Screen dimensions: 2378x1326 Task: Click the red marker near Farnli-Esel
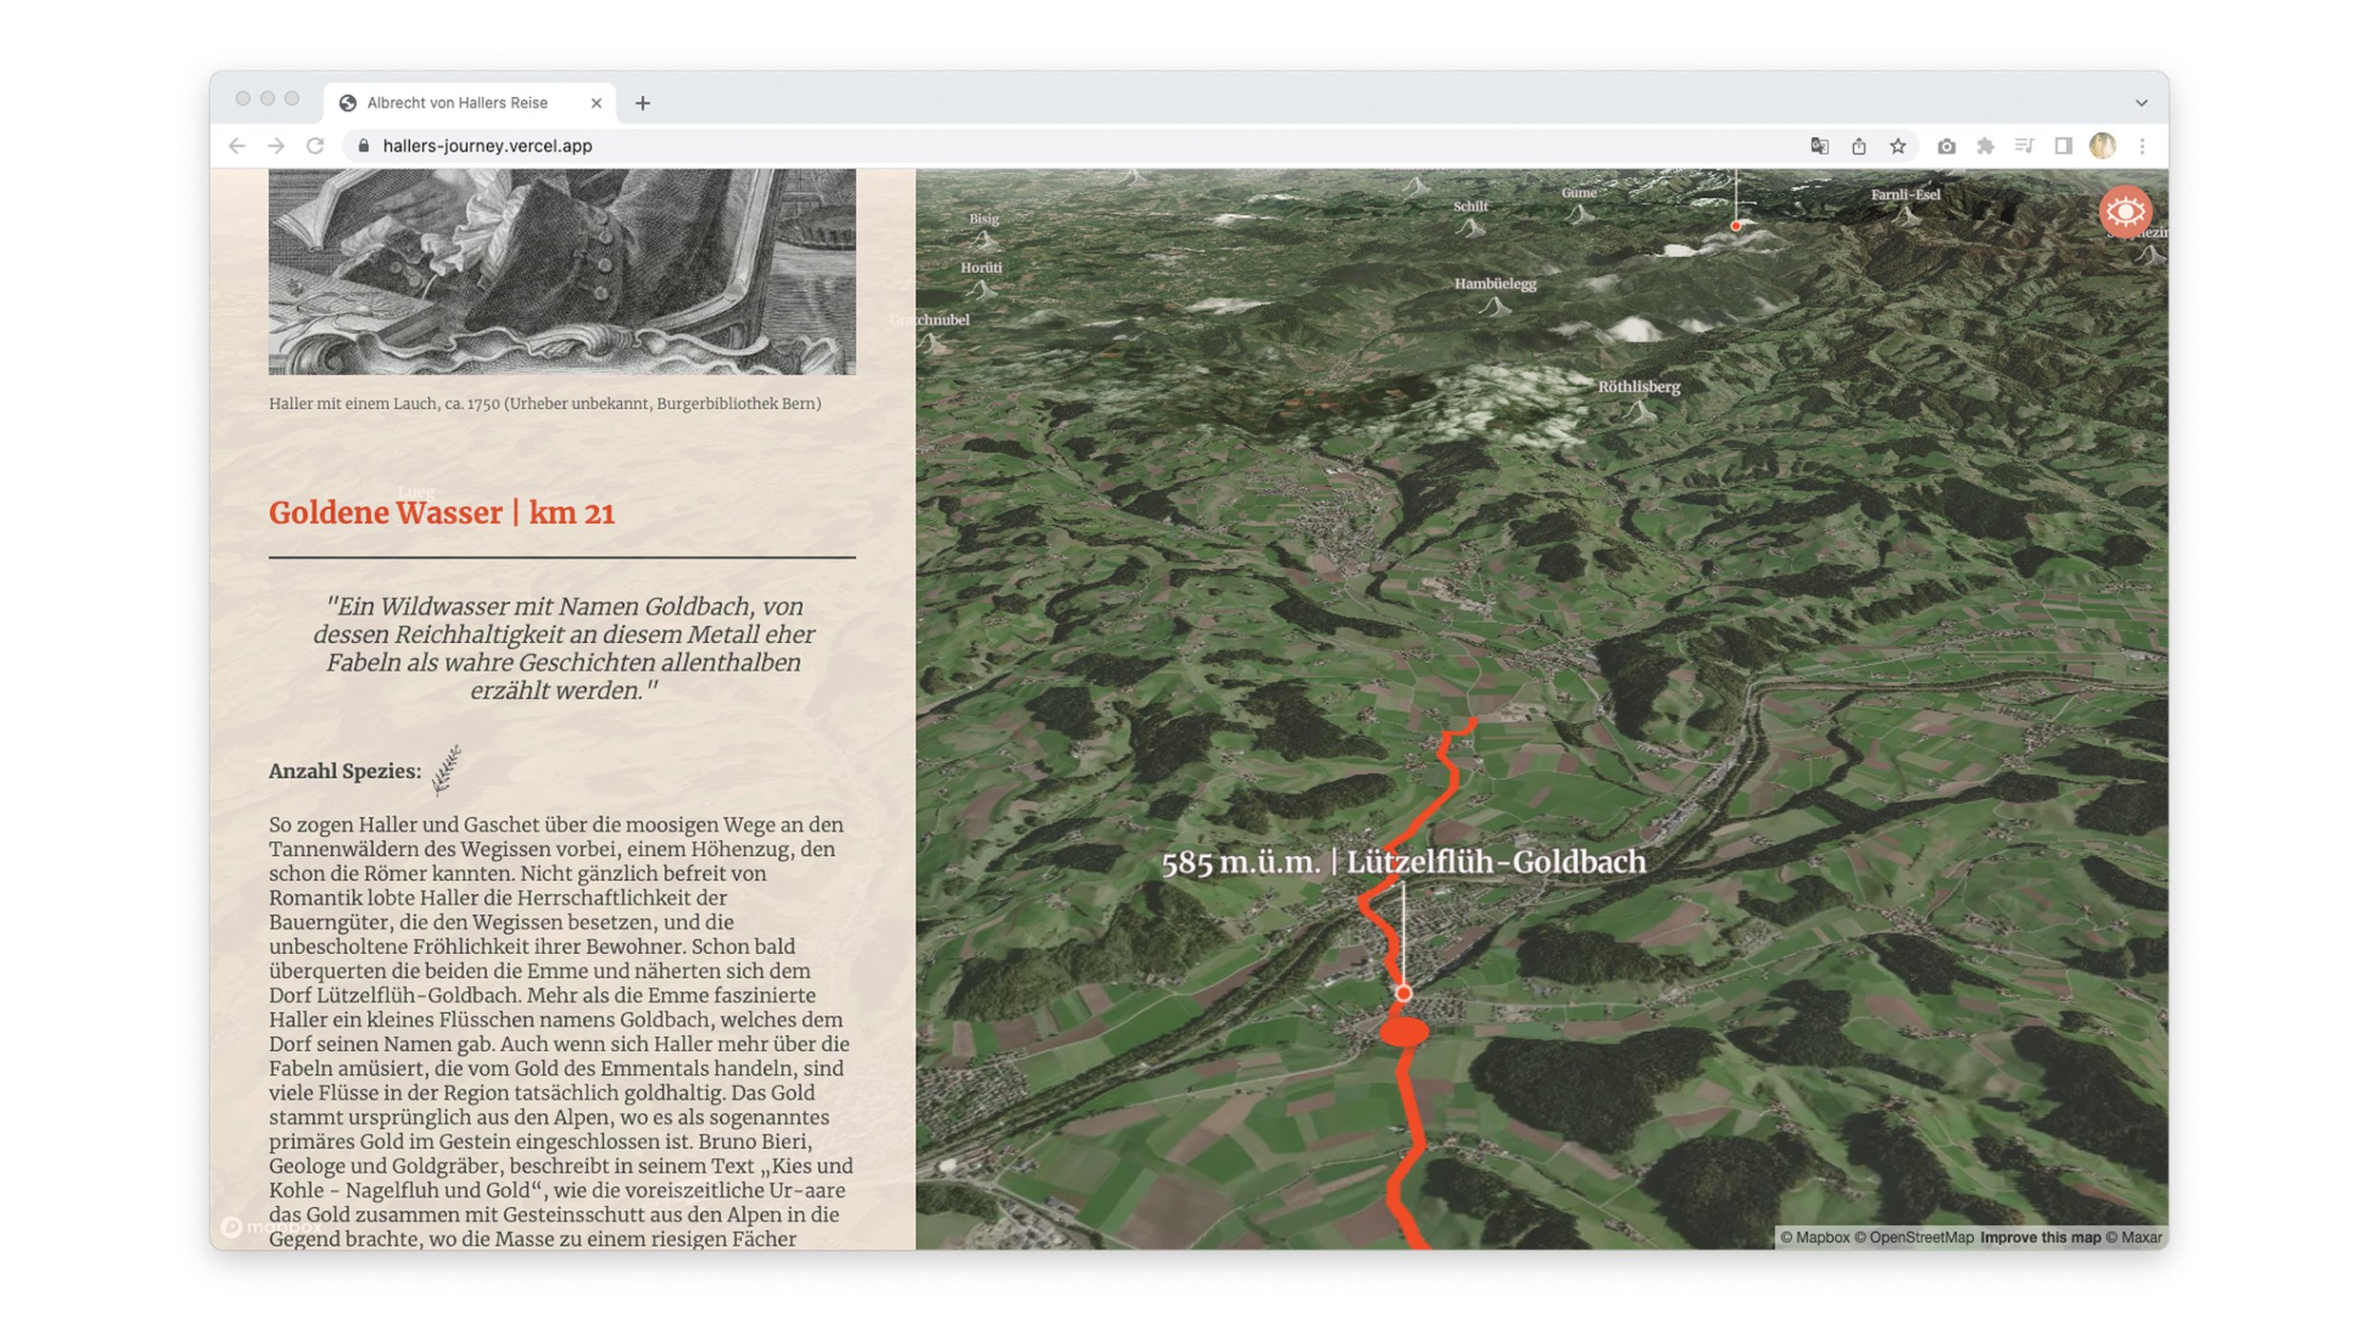point(1736,225)
